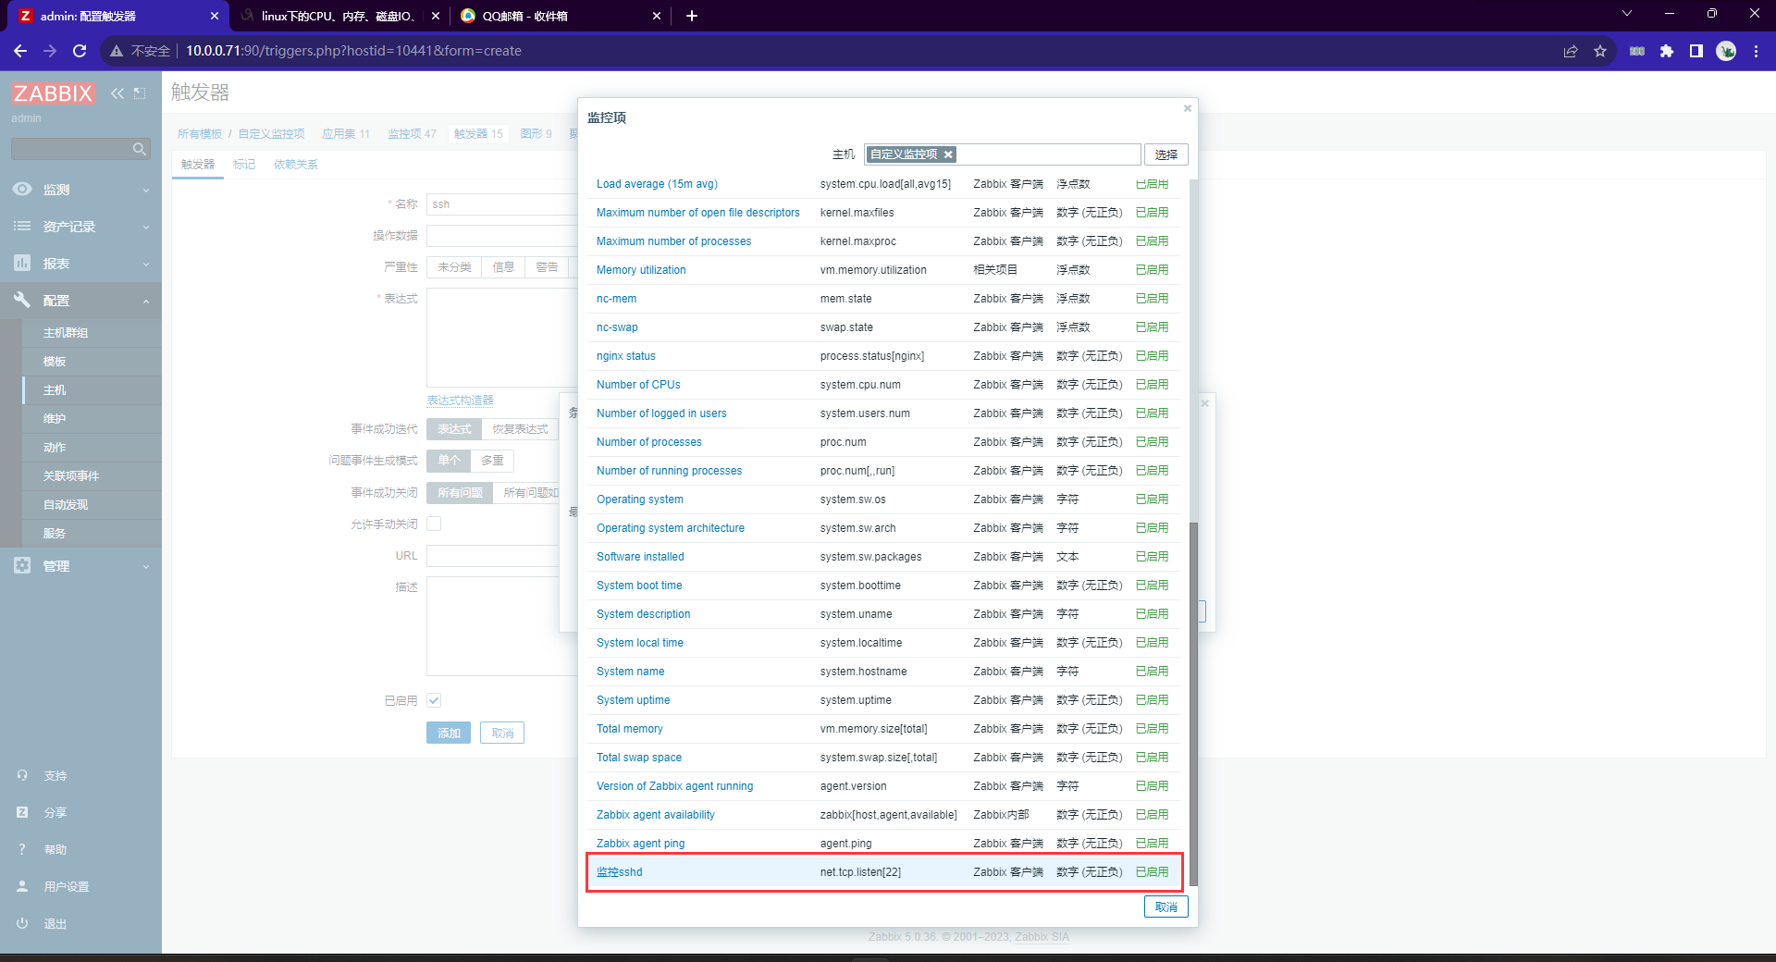Switch to the QQ邮箱 browser tab
The image size is (1776, 962).
click(x=555, y=16)
